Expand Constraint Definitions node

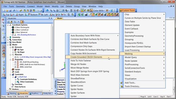[x=15, y=79]
